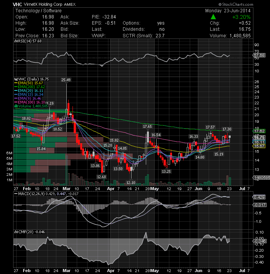The height and width of the screenshot is (274, 270).
Task: Click the 12.10 low price label
Action: click(131, 183)
